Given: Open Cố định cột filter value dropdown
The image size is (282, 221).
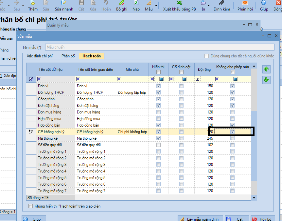Looking at the screenshot, I should point(184,79).
